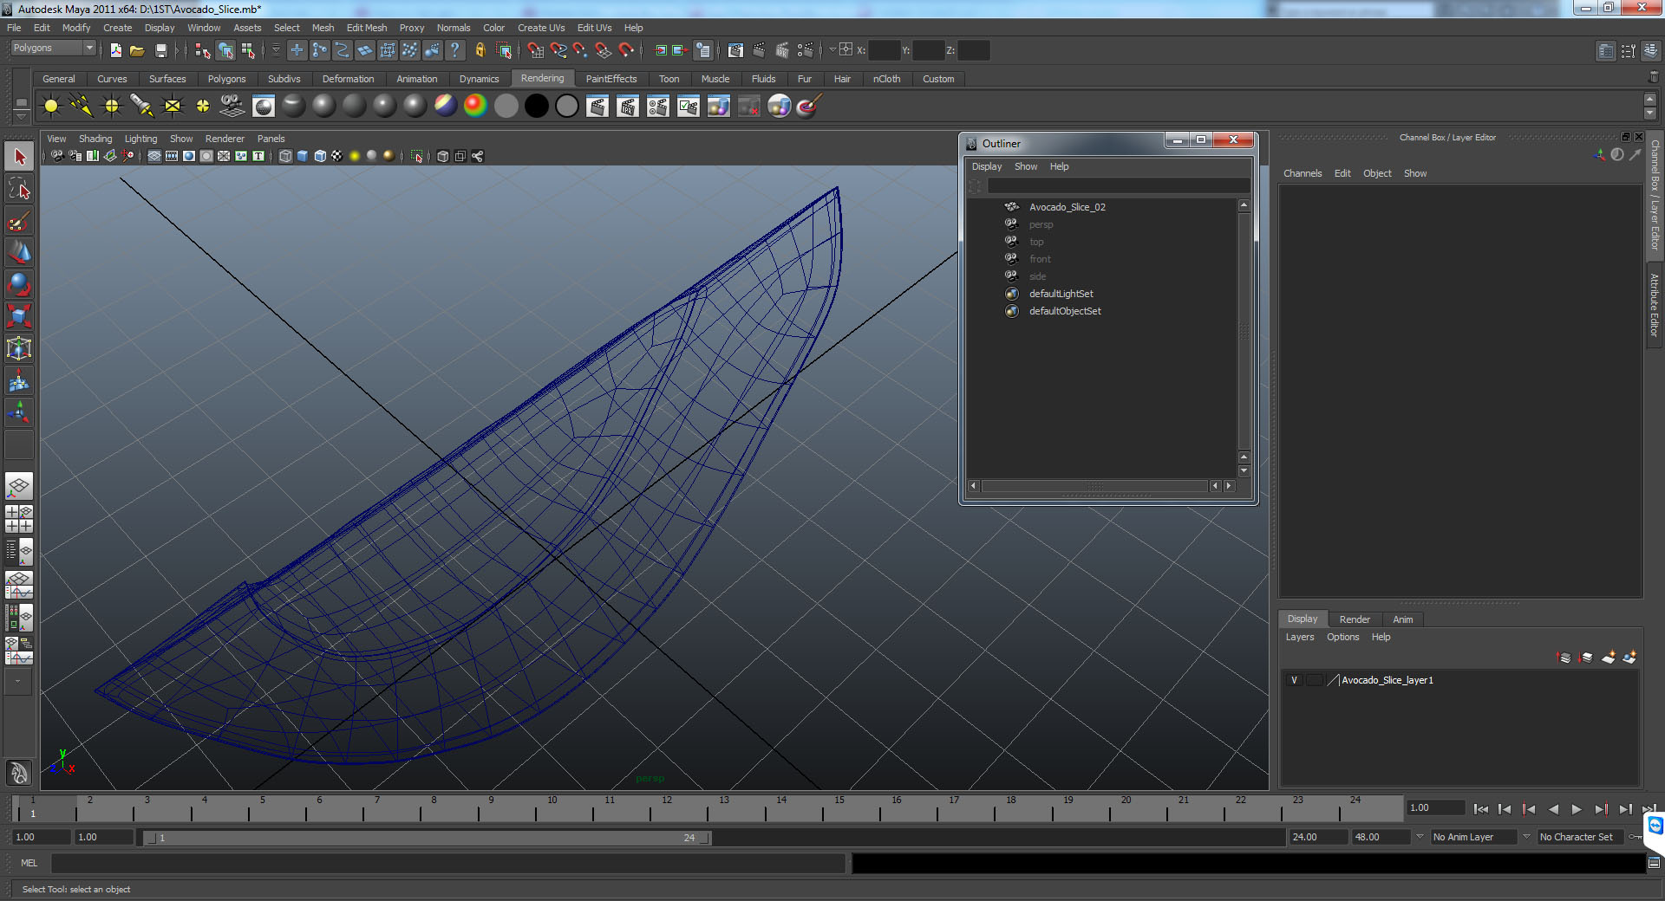Open input field mode arrow beside X
The height and width of the screenshot is (901, 1665).
[833, 50]
